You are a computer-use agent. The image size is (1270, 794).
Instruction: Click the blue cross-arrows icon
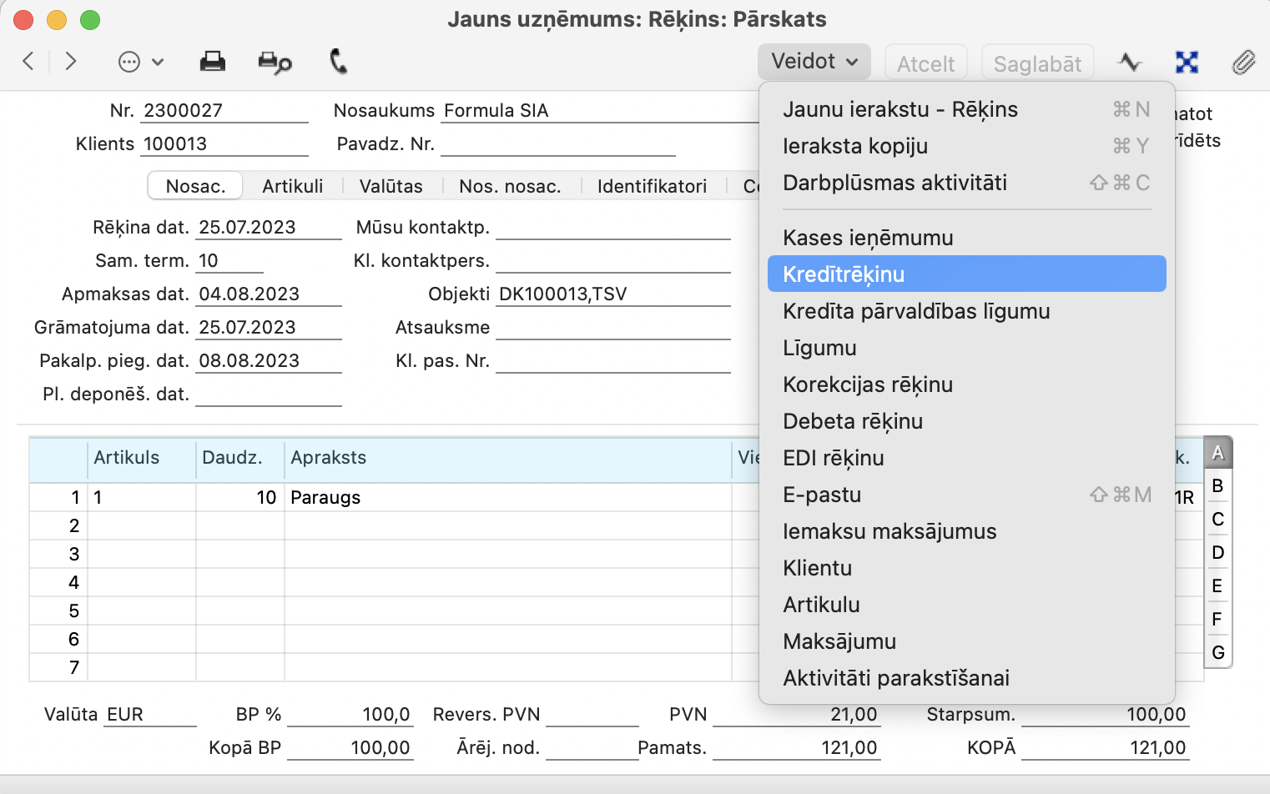tap(1187, 63)
